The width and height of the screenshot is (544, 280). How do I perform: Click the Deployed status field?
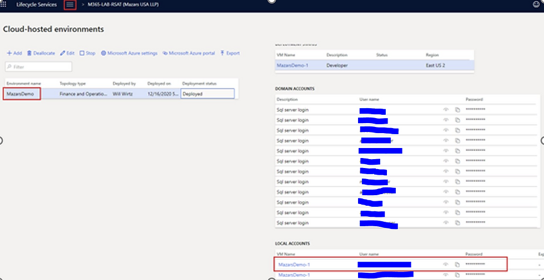pyautogui.click(x=208, y=94)
